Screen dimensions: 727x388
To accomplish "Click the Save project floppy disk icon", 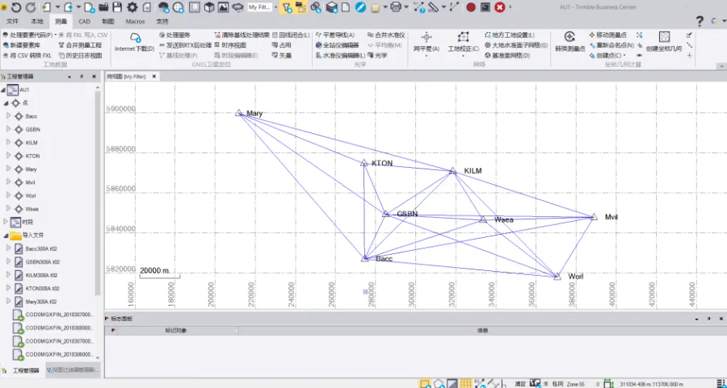I will point(117,7).
